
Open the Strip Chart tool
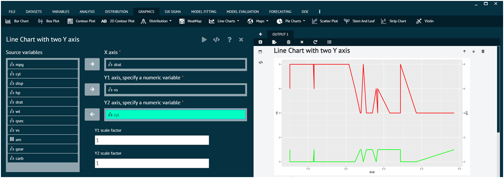pyautogui.click(x=394, y=21)
